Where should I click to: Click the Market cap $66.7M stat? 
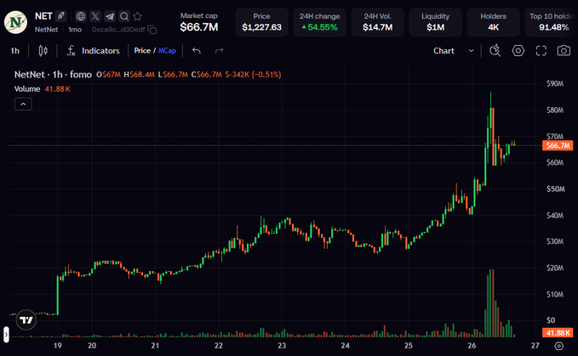199,22
